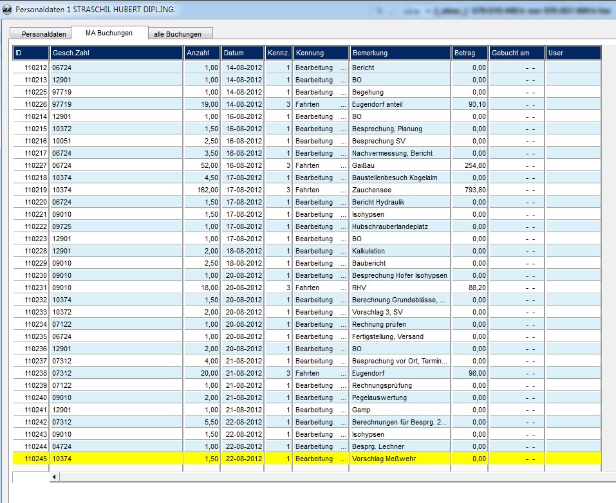Click the Betrag cell showing 254,80
616x503 pixels.
click(469, 165)
